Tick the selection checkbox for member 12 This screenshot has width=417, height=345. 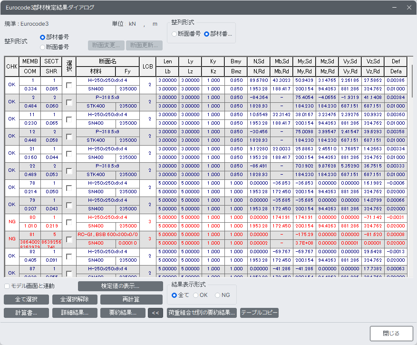point(69,137)
